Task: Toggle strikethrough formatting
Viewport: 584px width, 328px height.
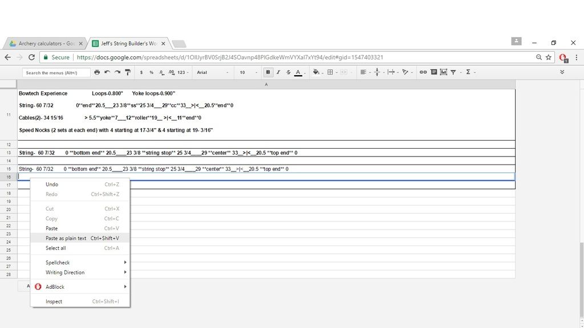Action: tap(289, 72)
